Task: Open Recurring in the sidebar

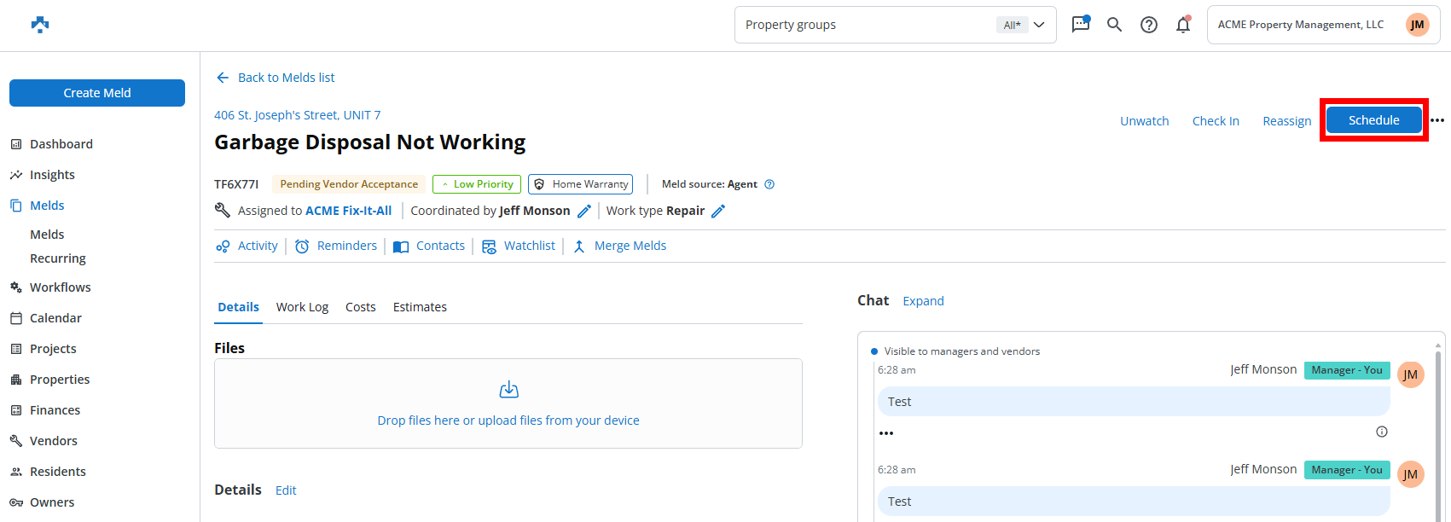Action: click(x=58, y=258)
